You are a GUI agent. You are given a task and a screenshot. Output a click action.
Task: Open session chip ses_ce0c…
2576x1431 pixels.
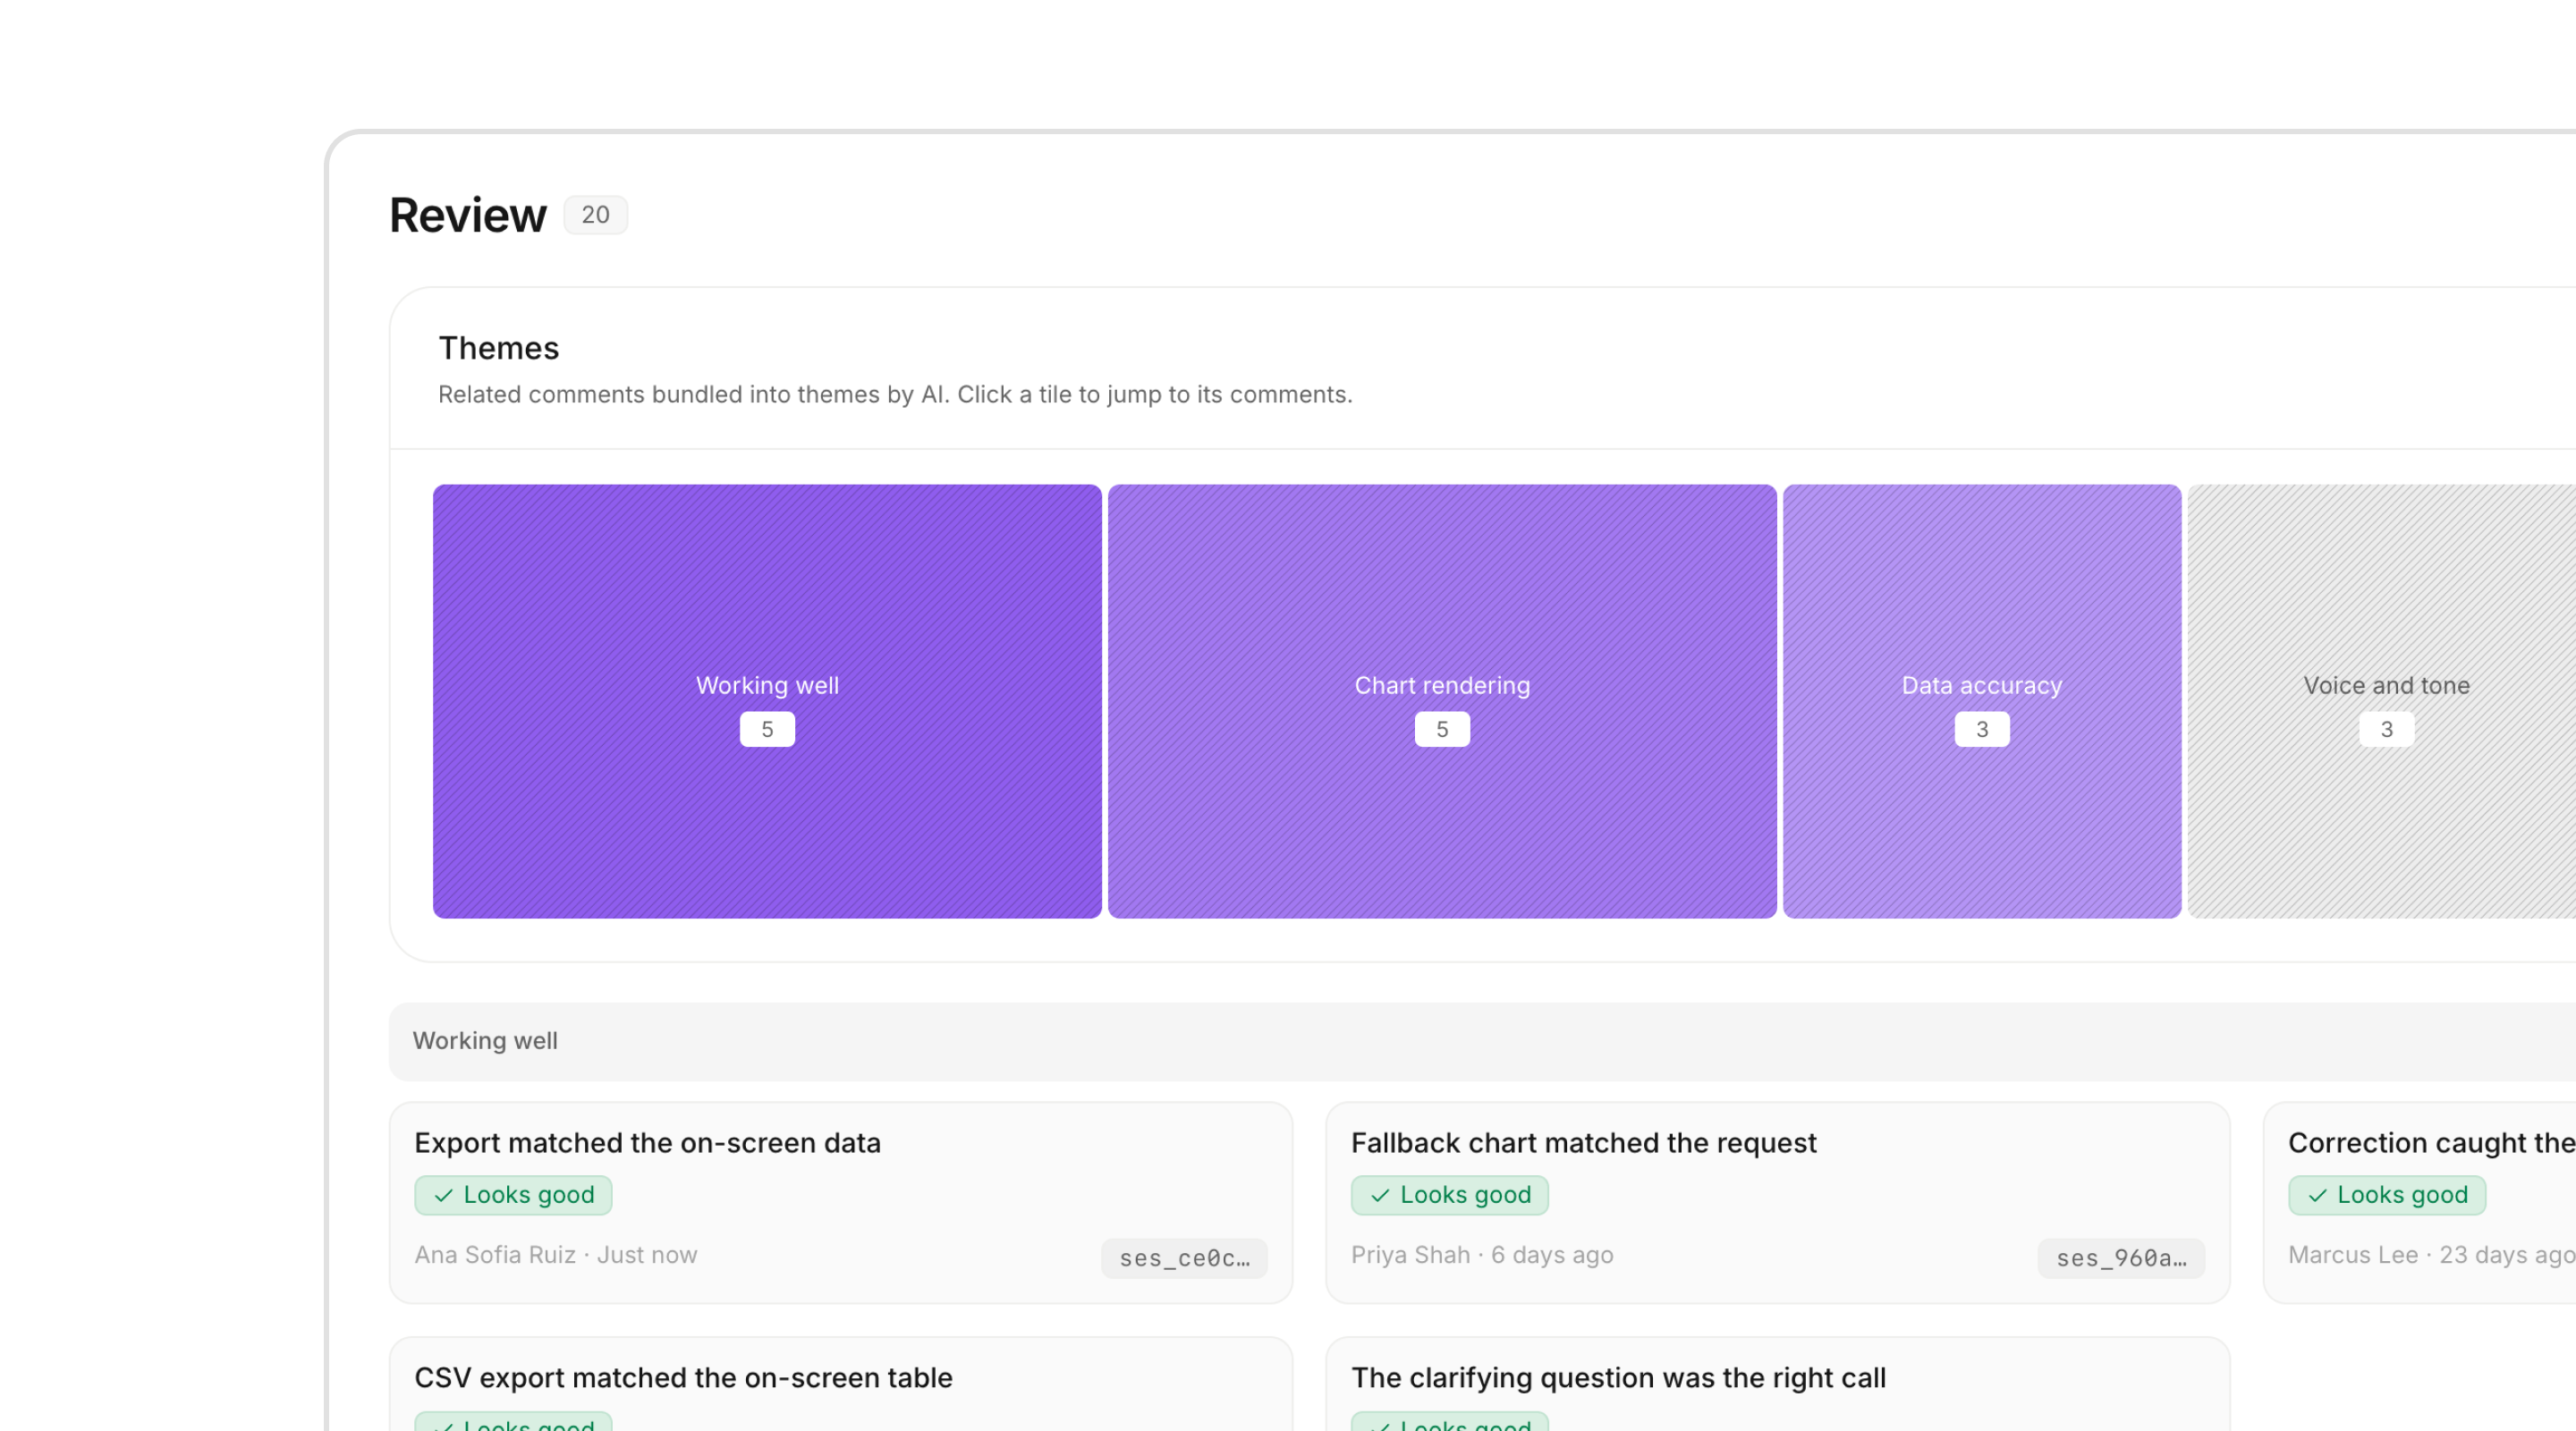tap(1184, 1258)
